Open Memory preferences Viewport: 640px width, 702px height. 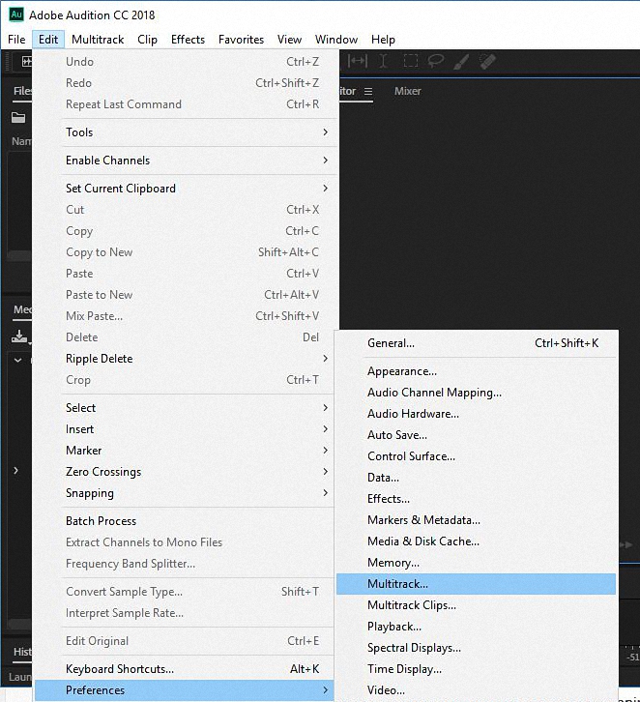(477, 563)
